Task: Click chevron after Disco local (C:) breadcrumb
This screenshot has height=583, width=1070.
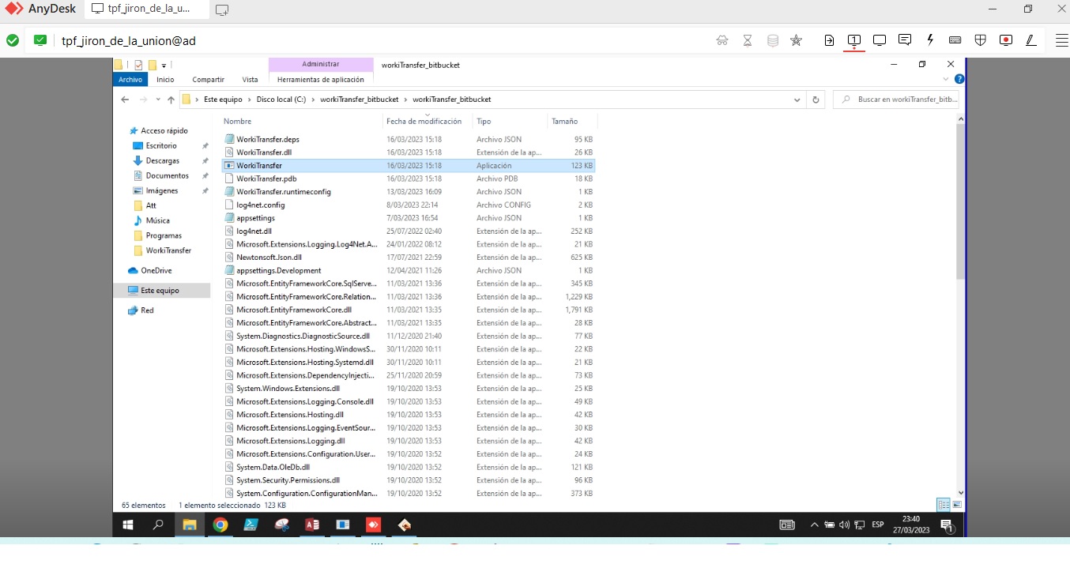Action: click(x=313, y=100)
